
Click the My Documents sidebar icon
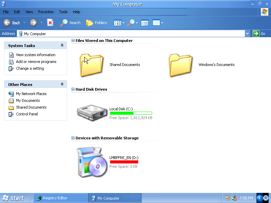tap(11, 100)
